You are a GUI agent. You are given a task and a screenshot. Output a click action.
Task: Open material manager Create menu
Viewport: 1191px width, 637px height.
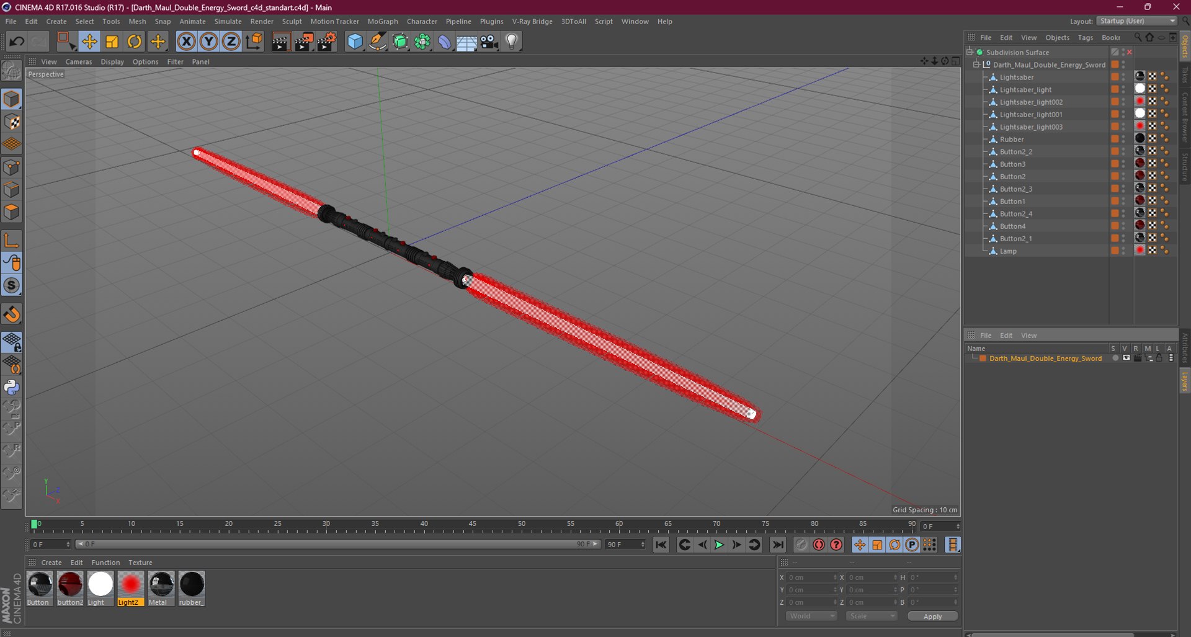(51, 563)
